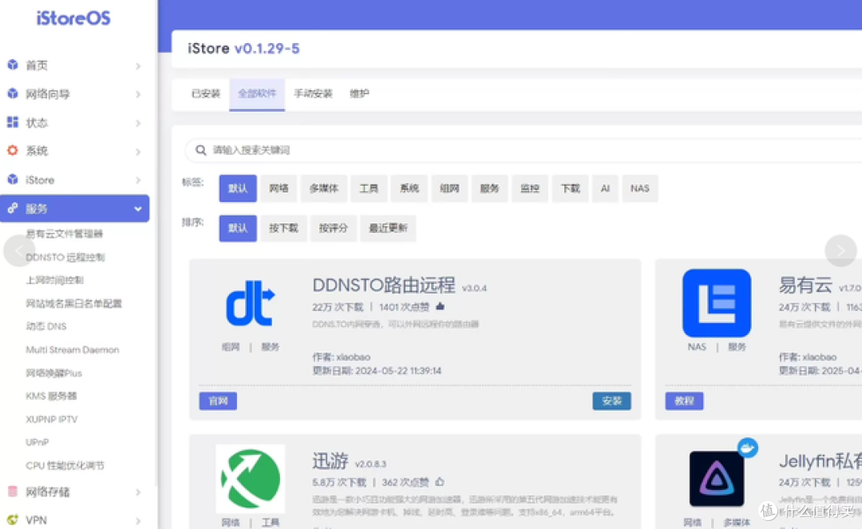862x529 pixels.
Task: Click the 状态 grid icon
Action: tap(13, 122)
